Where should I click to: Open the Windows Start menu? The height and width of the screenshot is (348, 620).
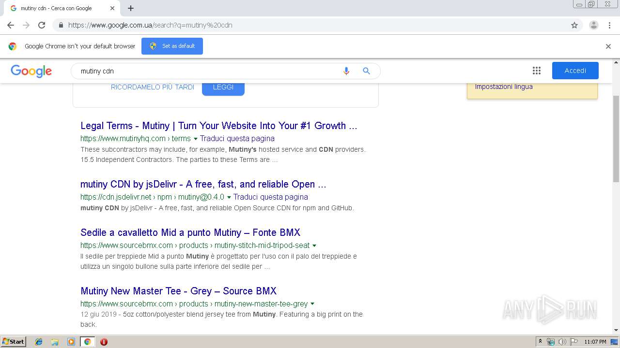(13, 341)
